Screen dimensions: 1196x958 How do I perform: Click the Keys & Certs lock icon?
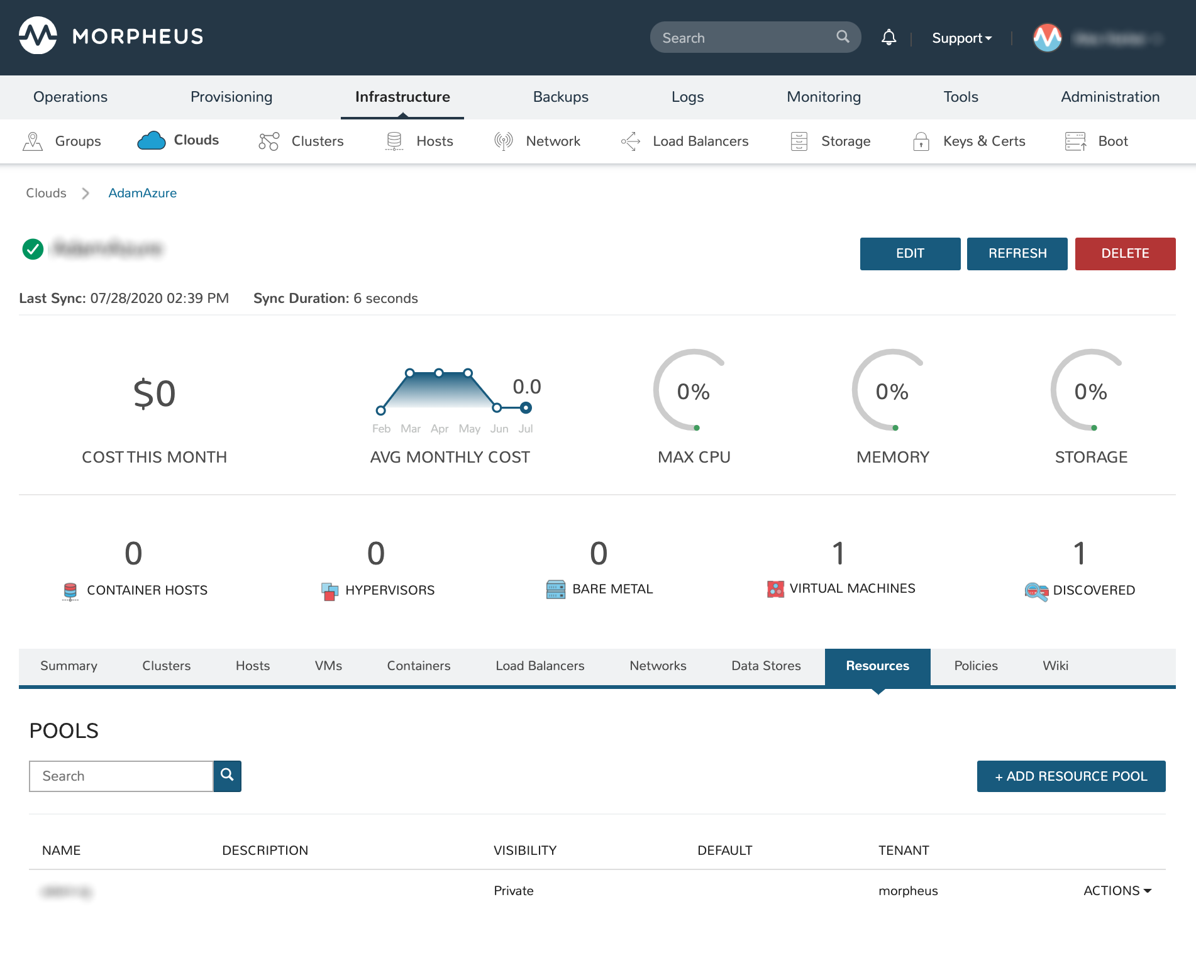[921, 141]
